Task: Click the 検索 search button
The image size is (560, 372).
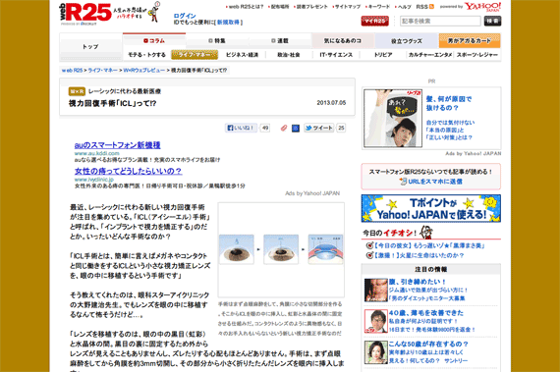Action: pyautogui.click(x=492, y=21)
